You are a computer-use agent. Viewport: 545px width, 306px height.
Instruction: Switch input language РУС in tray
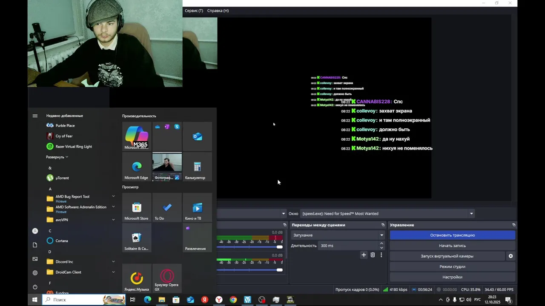click(477, 300)
